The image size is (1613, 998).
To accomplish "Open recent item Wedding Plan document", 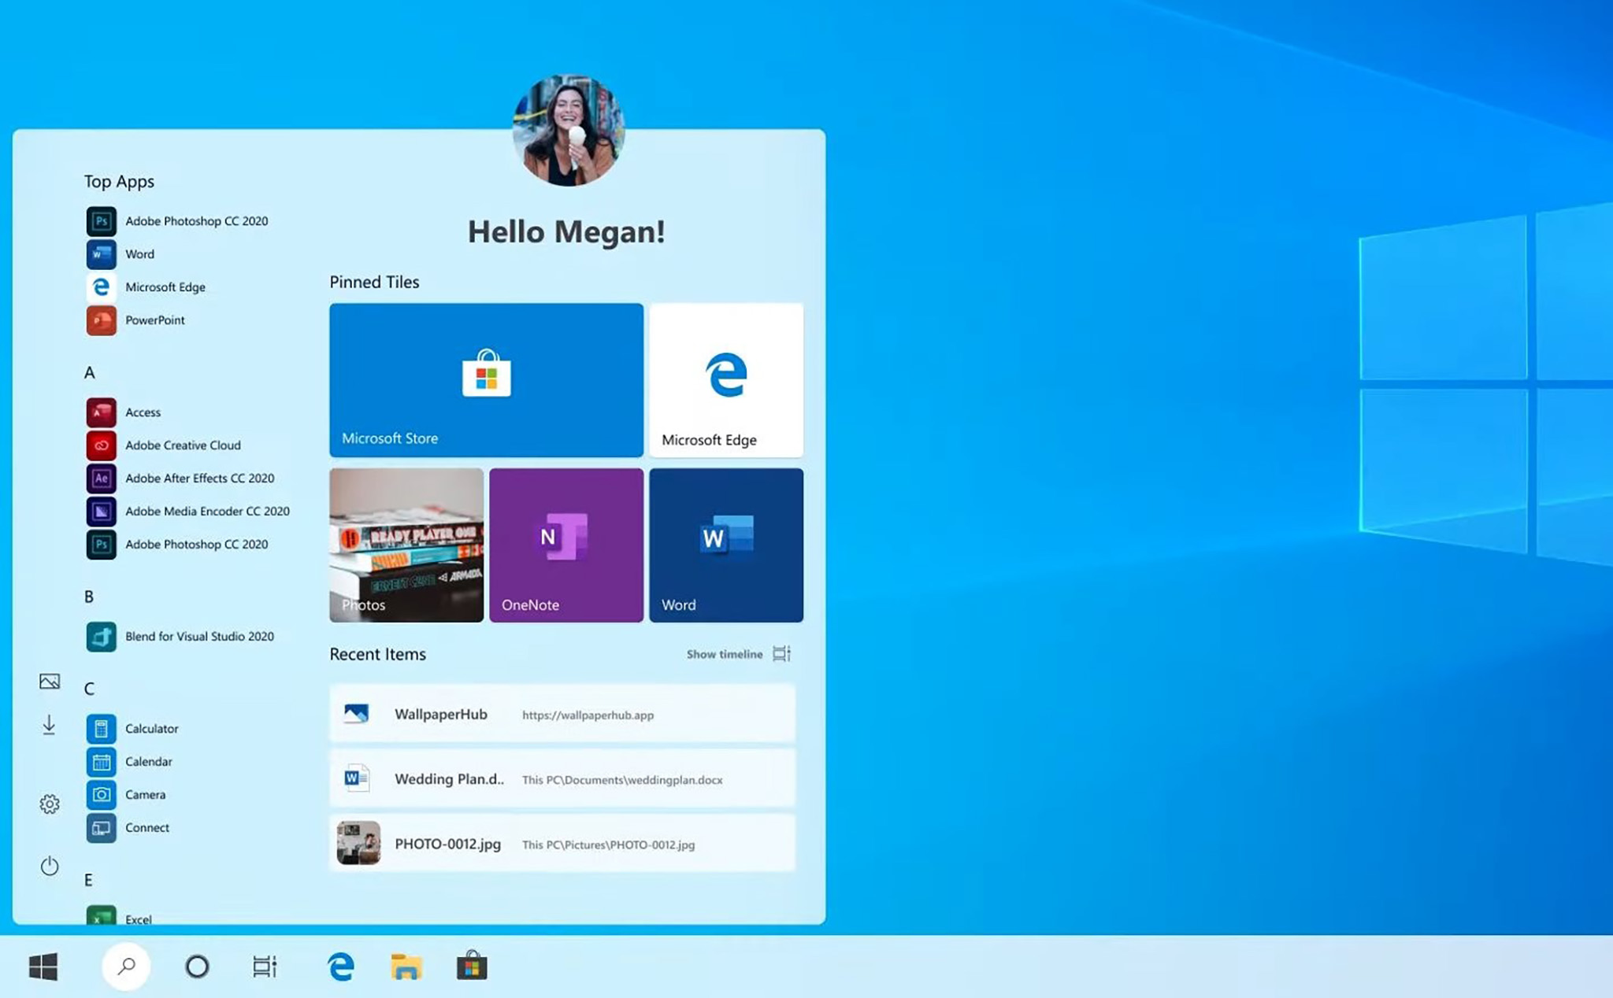I will (x=562, y=778).
